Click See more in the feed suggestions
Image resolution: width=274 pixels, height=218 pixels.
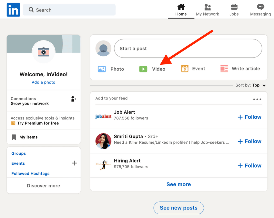[x=178, y=184]
